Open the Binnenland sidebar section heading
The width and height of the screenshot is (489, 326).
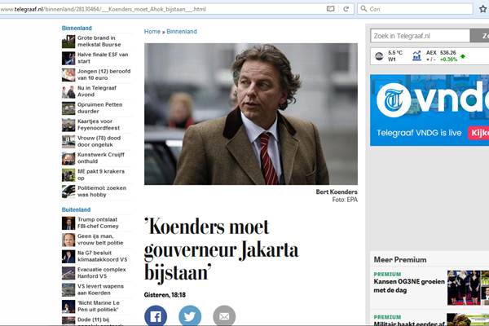77,28
